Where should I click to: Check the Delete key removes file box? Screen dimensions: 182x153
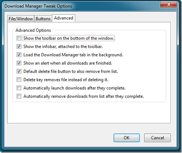19,80
